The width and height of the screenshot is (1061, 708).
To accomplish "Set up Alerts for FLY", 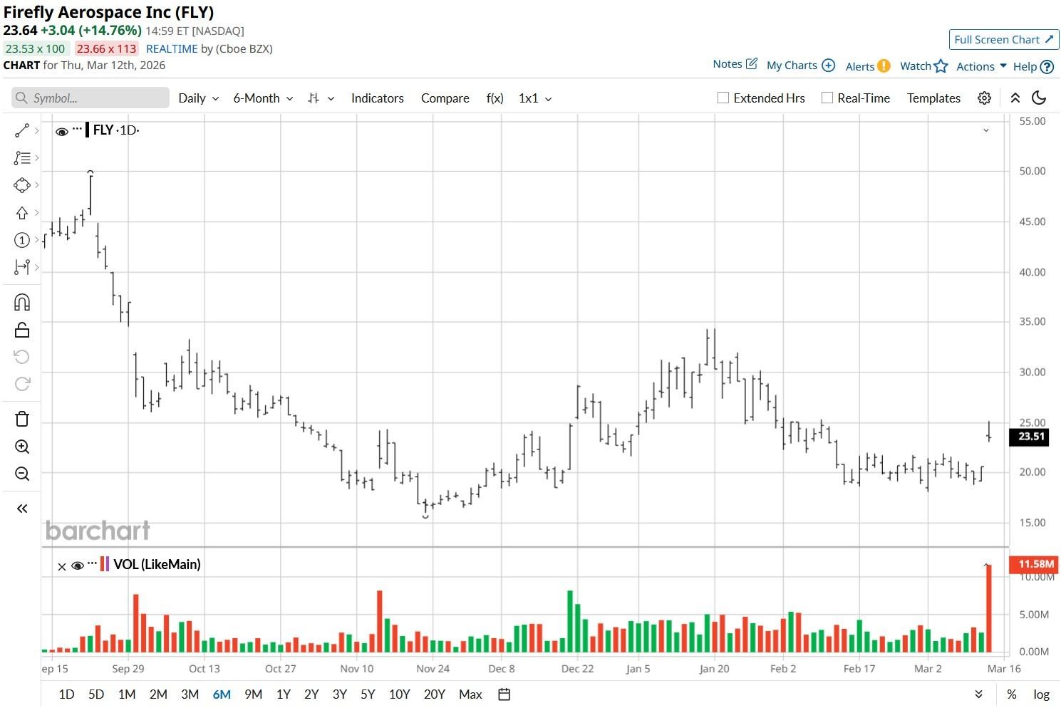I will coord(868,66).
